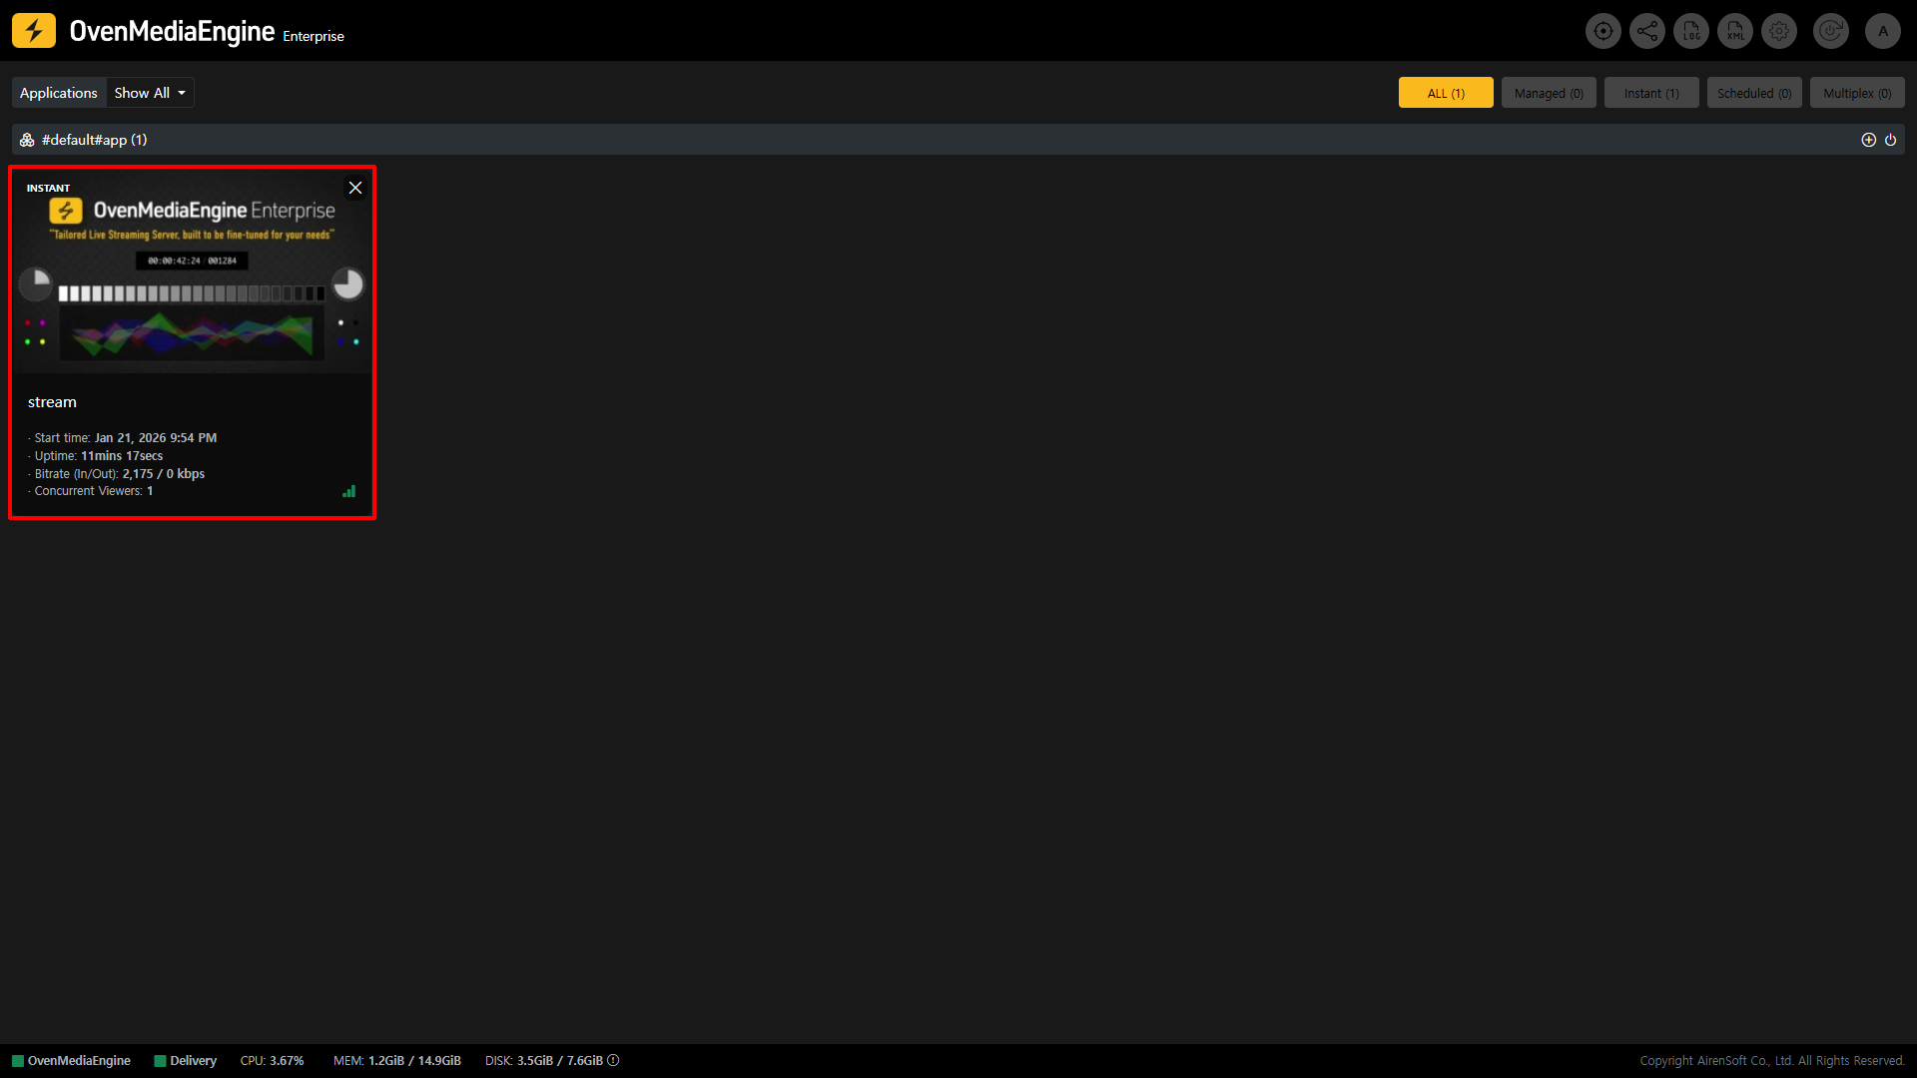Collapse the #default#app group header

pyautogui.click(x=94, y=140)
